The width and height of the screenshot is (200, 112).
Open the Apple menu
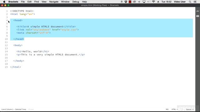pos(4,2)
